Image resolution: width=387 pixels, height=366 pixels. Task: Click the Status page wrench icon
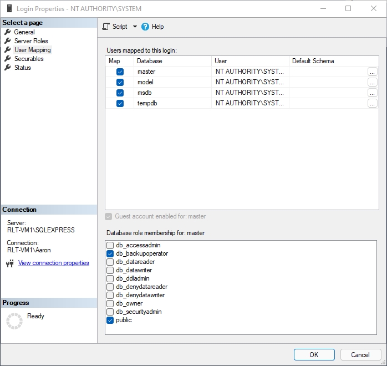click(8, 68)
